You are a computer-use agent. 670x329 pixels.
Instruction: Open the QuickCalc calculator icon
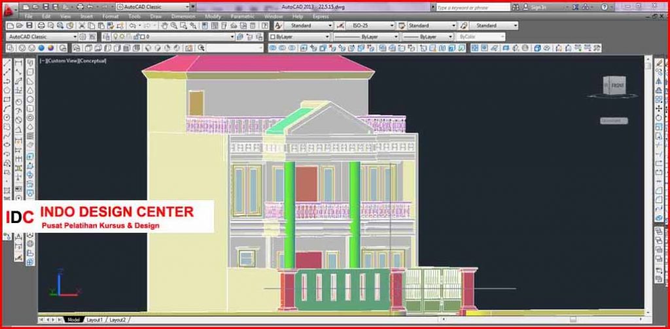point(253,26)
